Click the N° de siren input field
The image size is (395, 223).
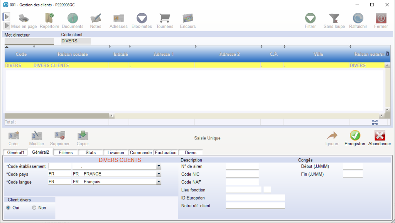[242, 166]
